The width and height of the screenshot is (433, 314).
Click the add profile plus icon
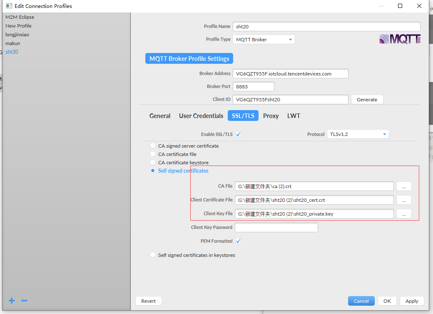pos(11,300)
